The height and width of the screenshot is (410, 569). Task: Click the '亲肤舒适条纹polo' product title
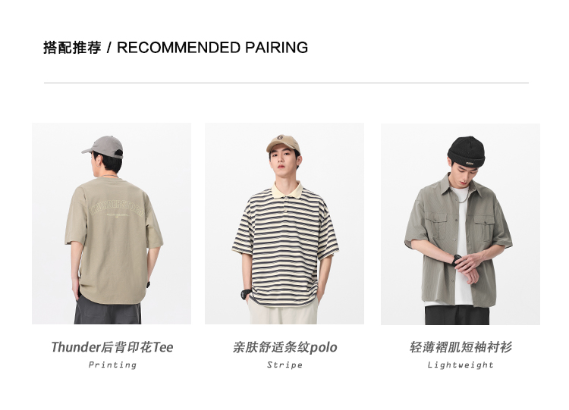(284, 347)
